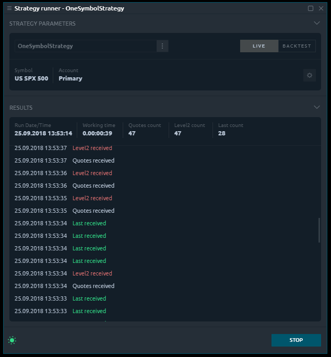Select the first Level2 received log entry
Image resolution: width=331 pixels, height=357 pixels.
[92, 148]
